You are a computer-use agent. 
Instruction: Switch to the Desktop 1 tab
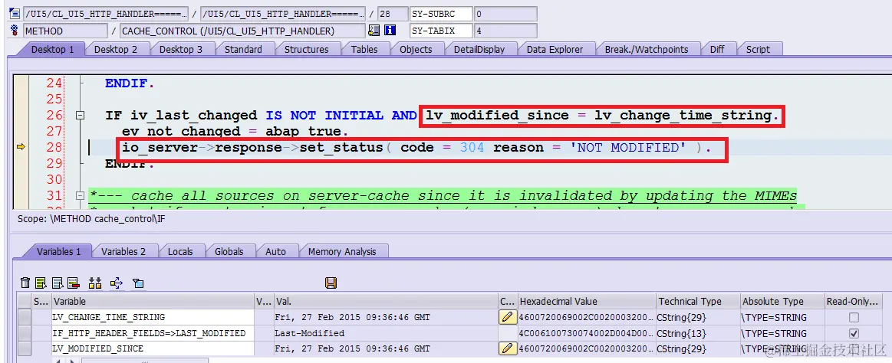(52, 50)
